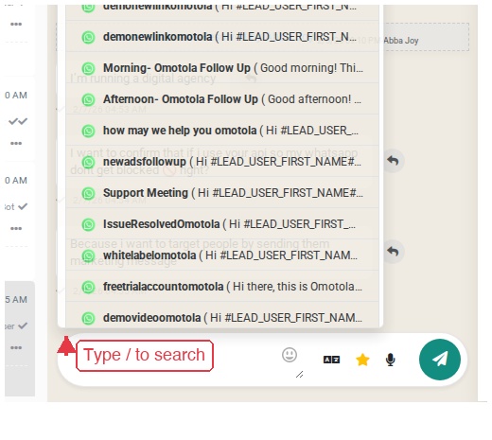This screenshot has height=440, width=492.
Task: Open more options above the first 0 AM chat
Action: [16, 24]
